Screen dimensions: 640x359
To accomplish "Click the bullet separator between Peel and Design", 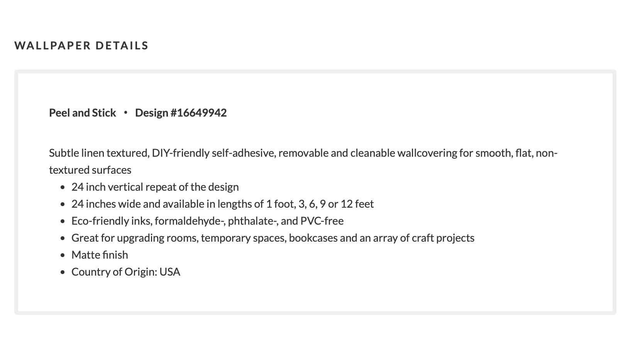I will [x=125, y=113].
